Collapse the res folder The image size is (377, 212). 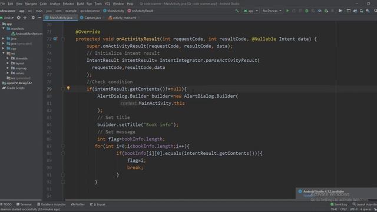(x=4, y=54)
